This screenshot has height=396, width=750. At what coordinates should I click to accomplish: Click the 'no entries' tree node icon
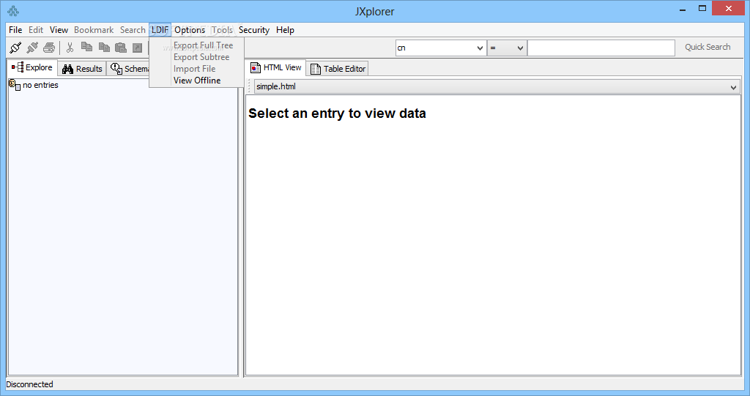pyautogui.click(x=15, y=85)
